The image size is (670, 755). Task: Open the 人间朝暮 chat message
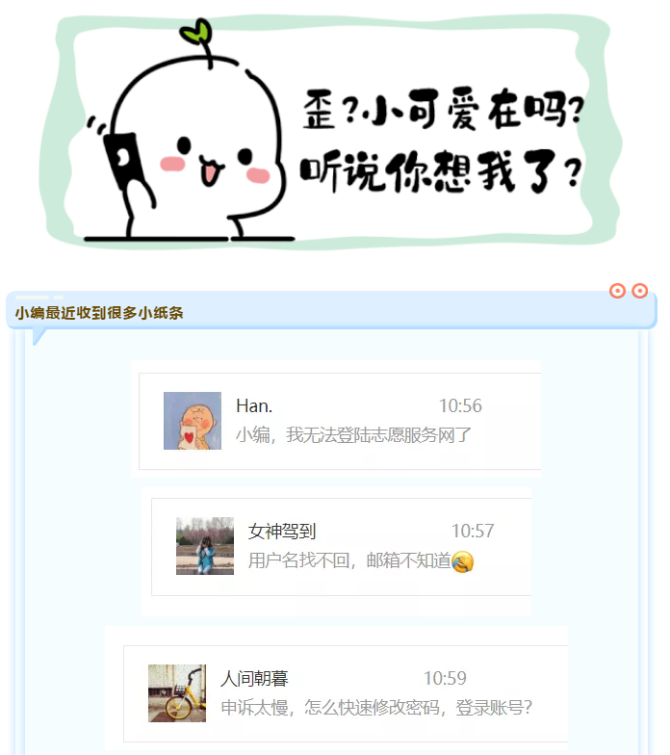[346, 693]
